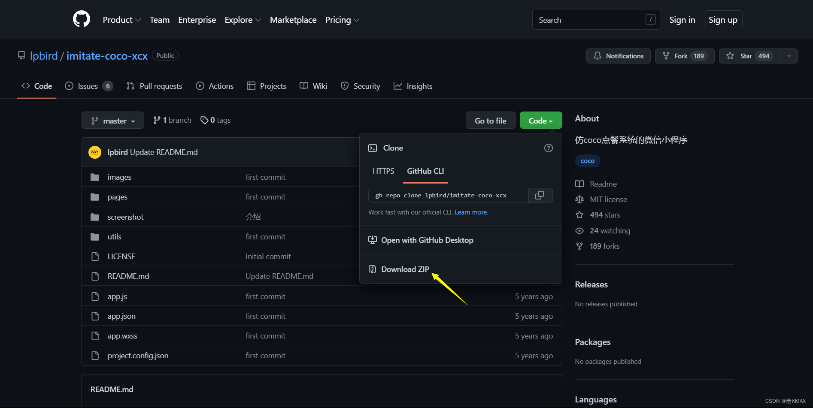Copy the gh repo clone command
The width and height of the screenshot is (813, 408).
[x=540, y=195]
